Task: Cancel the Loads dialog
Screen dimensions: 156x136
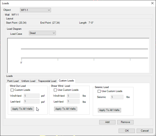Action: tap(144, 131)
